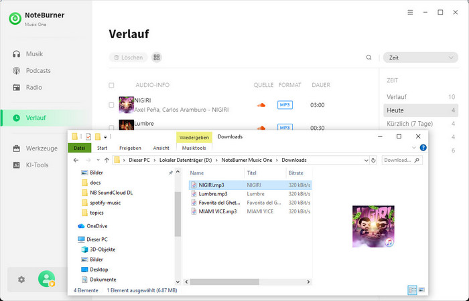Image resolution: width=469 pixels, height=301 pixels.
Task: Open the Musiktools ribbon tab
Action: pos(194,148)
